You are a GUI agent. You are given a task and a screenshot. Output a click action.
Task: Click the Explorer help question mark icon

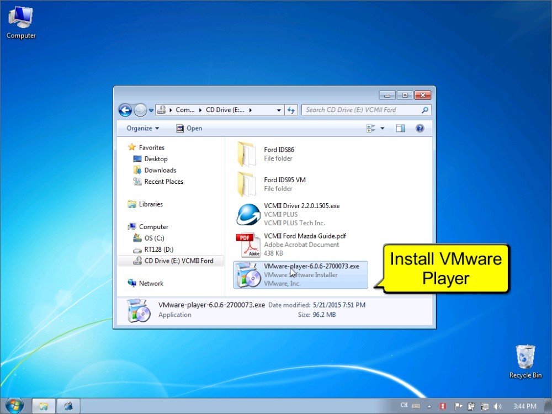[420, 128]
